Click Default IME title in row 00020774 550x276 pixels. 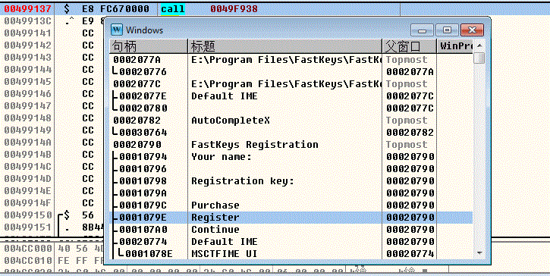point(225,242)
